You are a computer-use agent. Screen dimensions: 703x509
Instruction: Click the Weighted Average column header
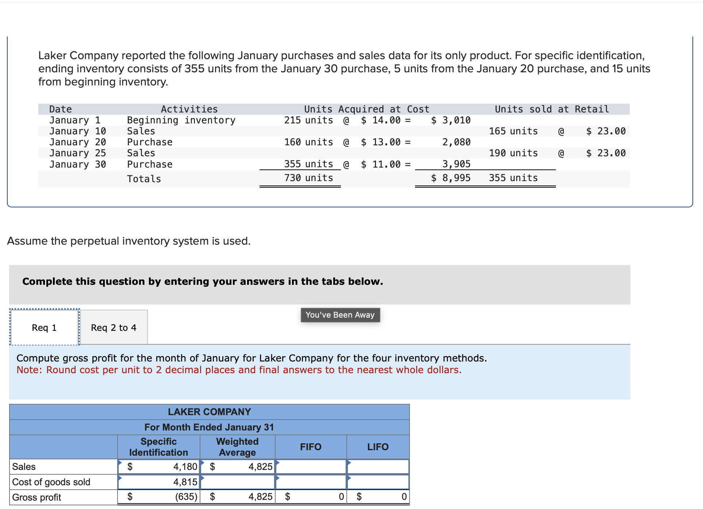tap(238, 447)
